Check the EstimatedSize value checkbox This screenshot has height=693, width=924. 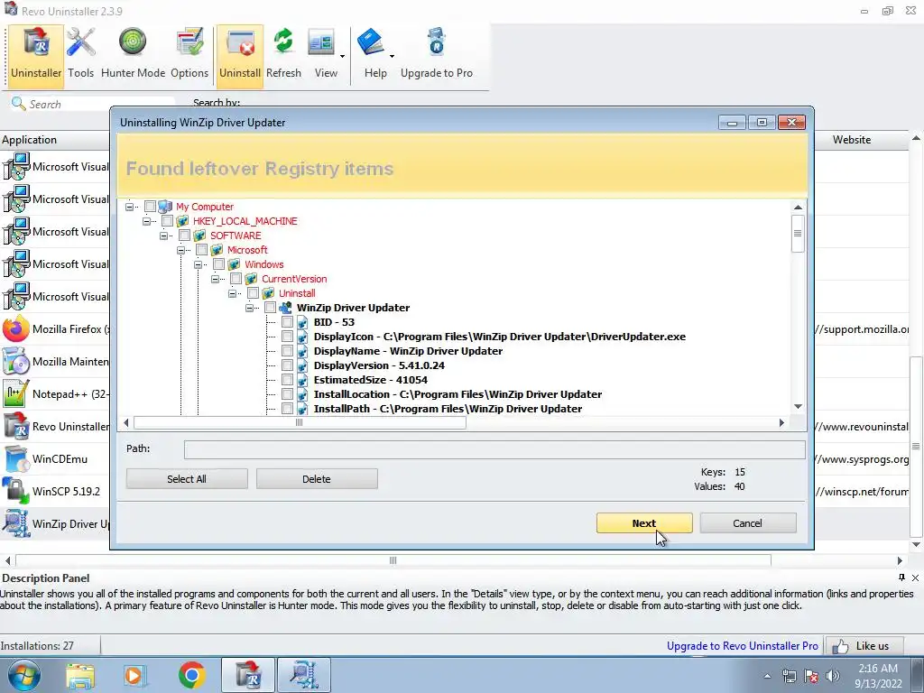pyautogui.click(x=287, y=380)
